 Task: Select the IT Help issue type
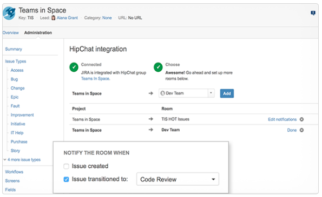coord(17,133)
